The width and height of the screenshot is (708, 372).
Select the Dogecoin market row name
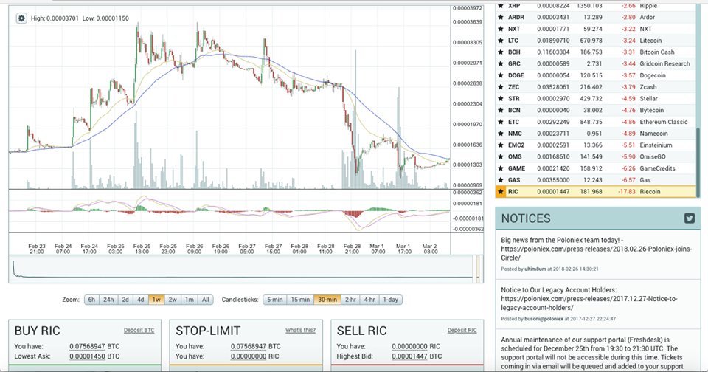[653, 75]
